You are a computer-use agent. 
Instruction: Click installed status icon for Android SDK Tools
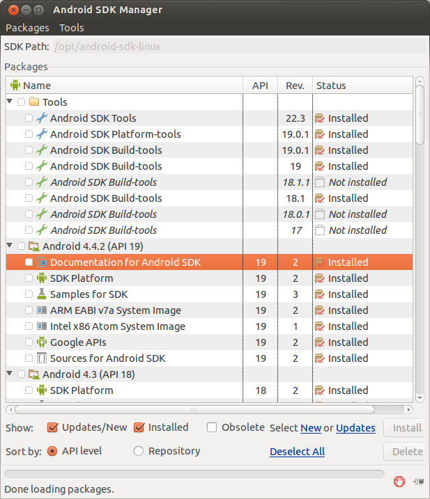click(320, 118)
